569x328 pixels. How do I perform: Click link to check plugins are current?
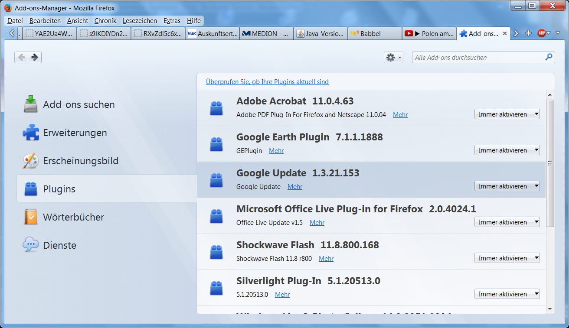coord(267,81)
